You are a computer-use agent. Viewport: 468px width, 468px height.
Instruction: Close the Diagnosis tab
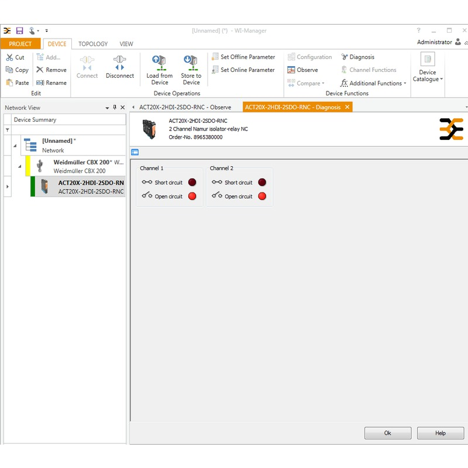click(347, 107)
